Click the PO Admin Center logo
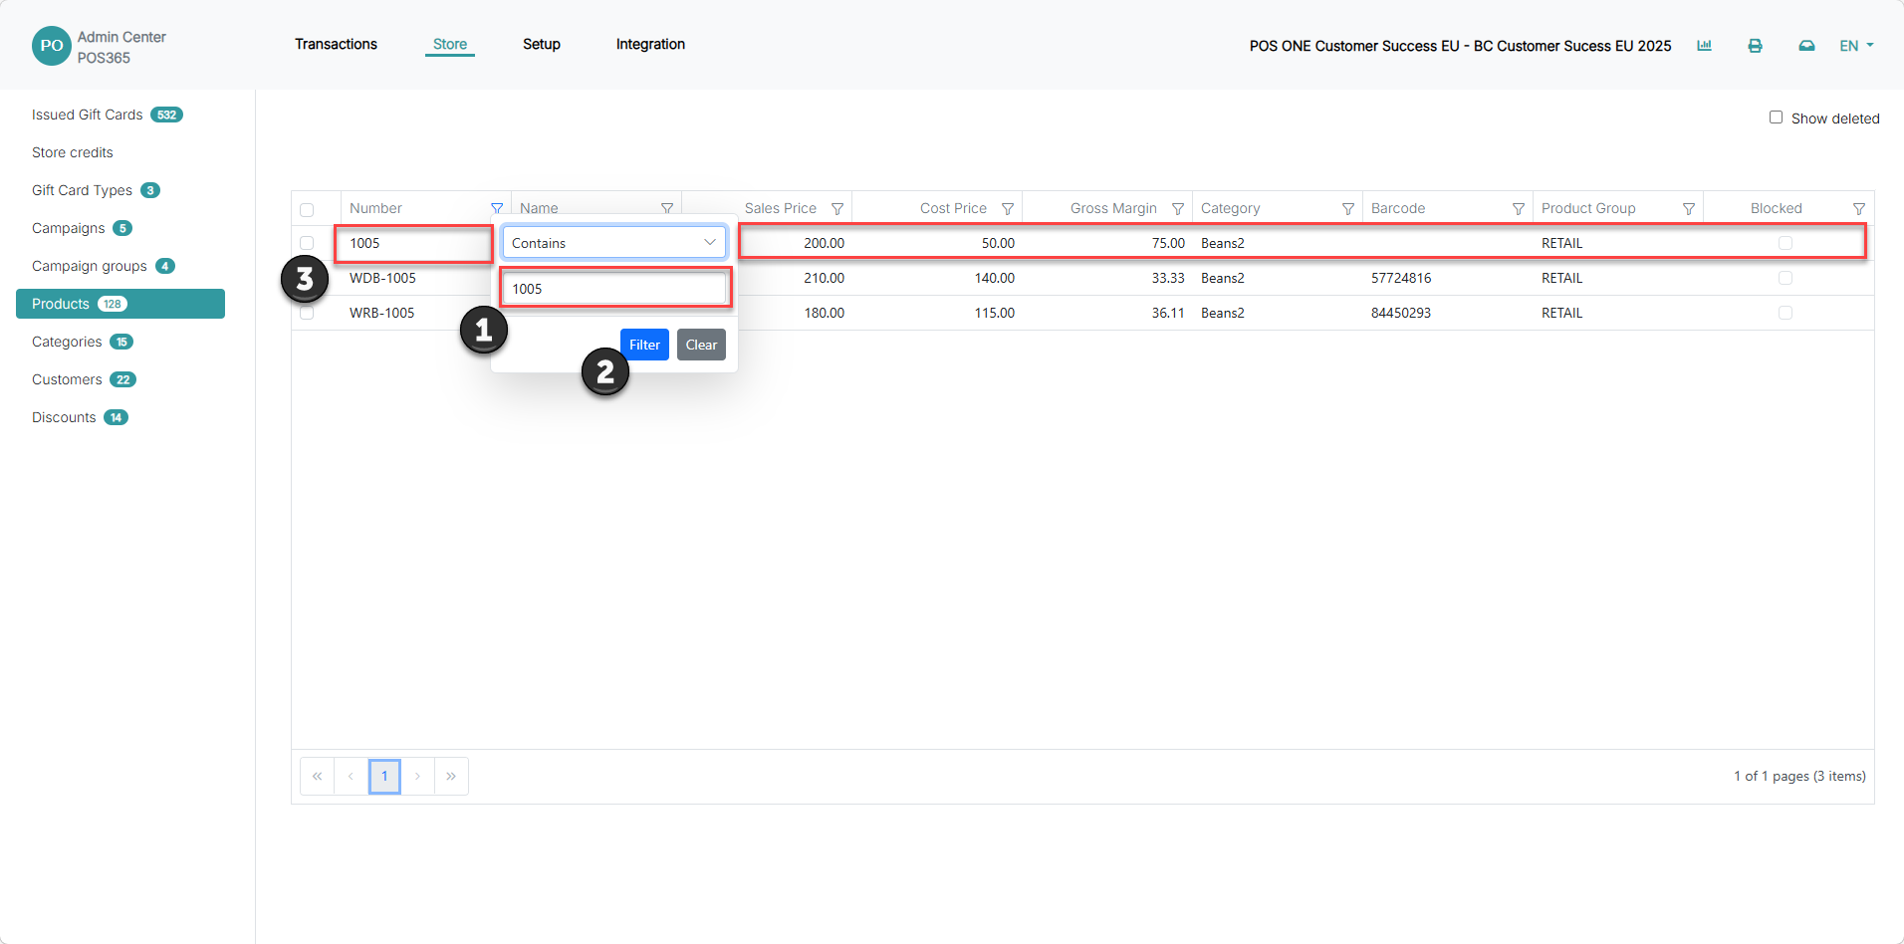The height and width of the screenshot is (944, 1904). pos(52,46)
